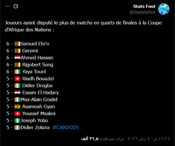Image resolution: width=175 pixels, height=146 pixels.
Task: Click the Tunisia flag beside Riadh Bouazizi
Action: click(17, 79)
